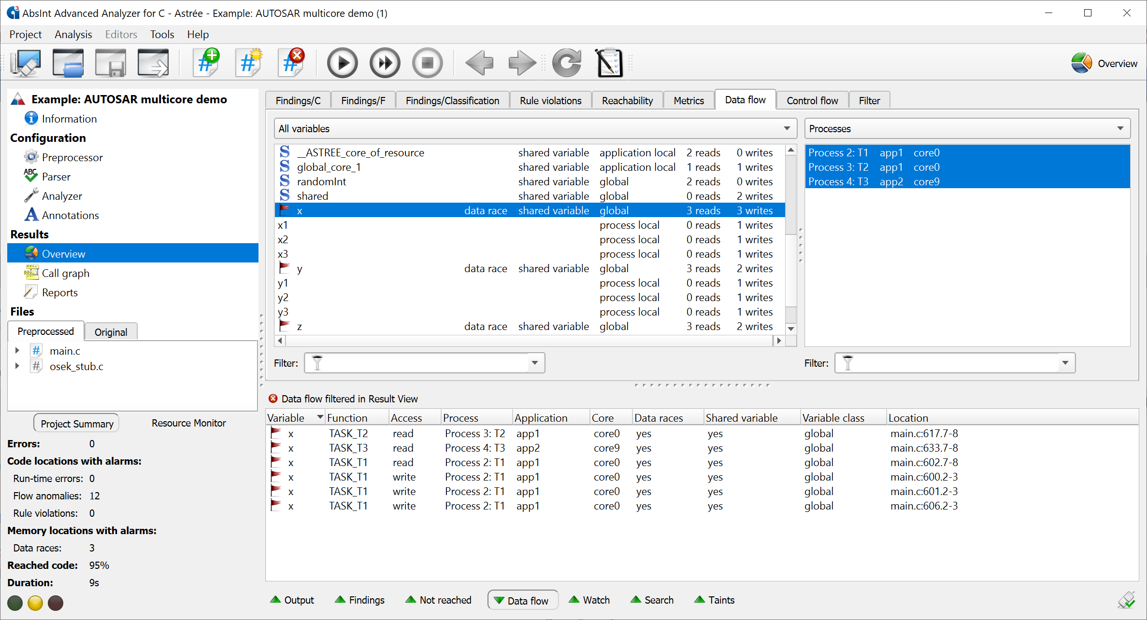The width and height of the screenshot is (1147, 620).
Task: Open the Analysis menu
Action: (x=73, y=34)
